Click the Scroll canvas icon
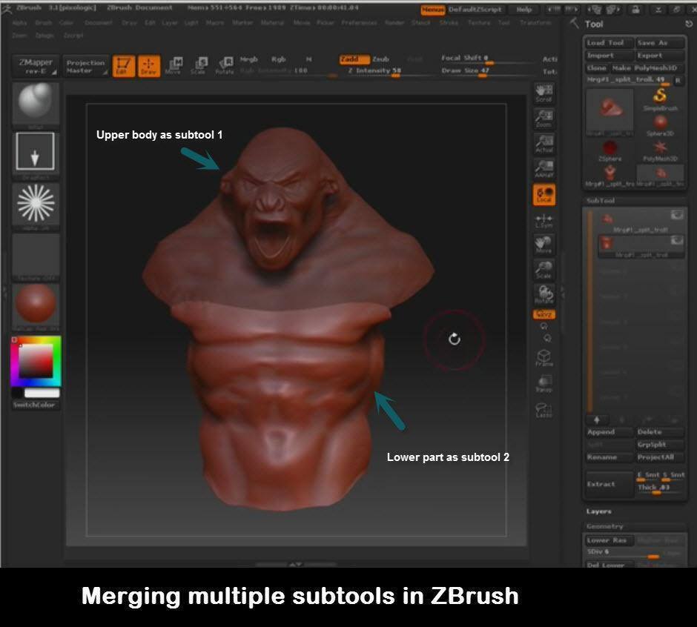The height and width of the screenshot is (627, 697). tap(544, 94)
